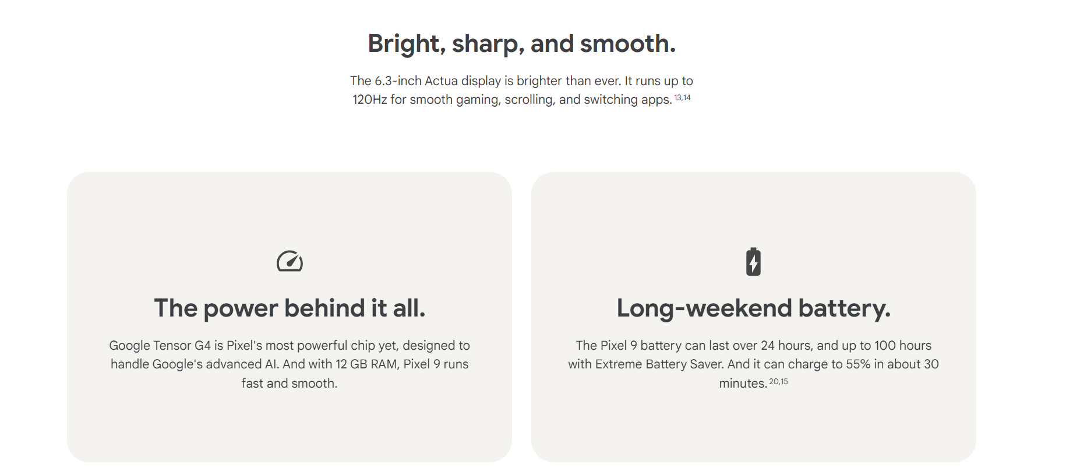Click the 120Hz text in the description

(370, 100)
